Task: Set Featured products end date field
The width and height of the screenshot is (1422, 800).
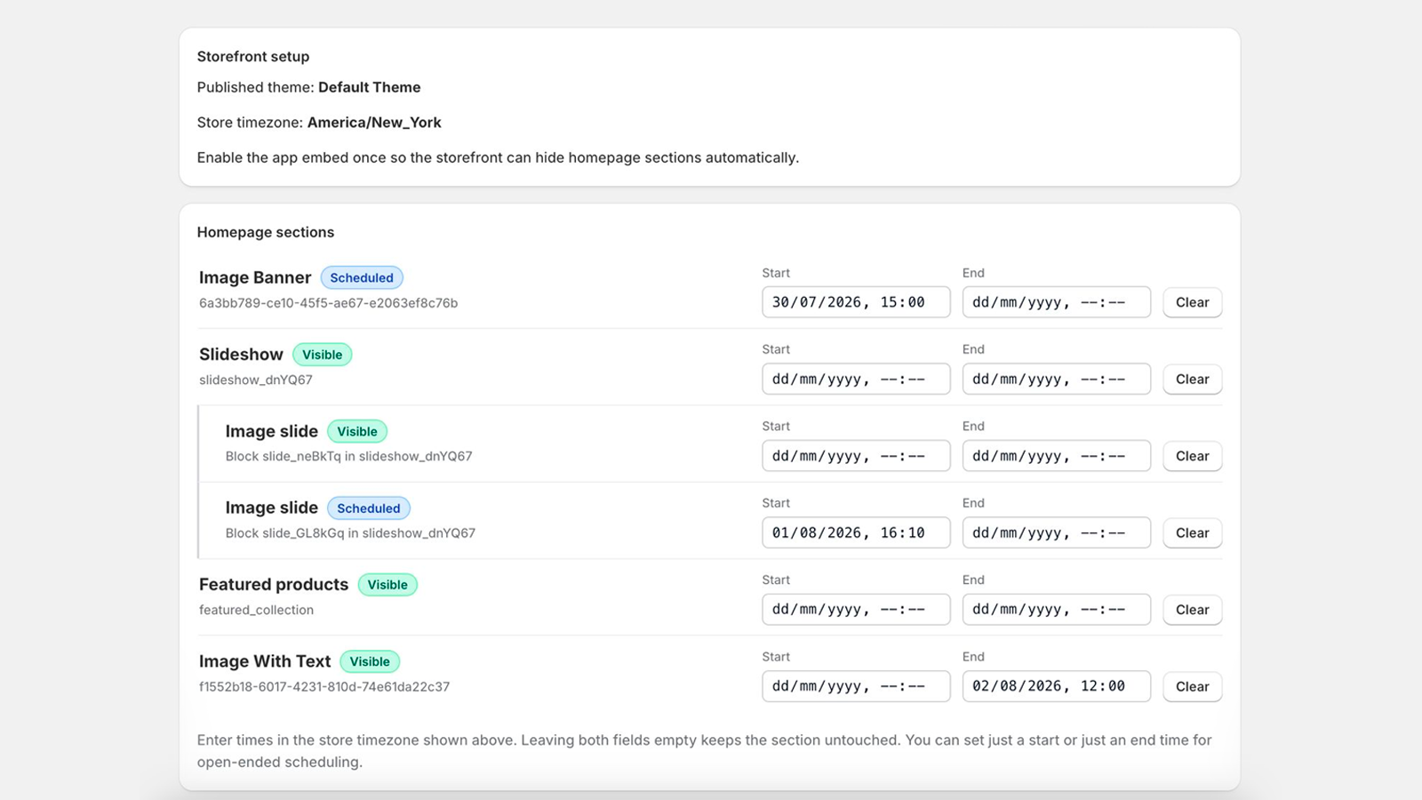Action: coord(1057,610)
